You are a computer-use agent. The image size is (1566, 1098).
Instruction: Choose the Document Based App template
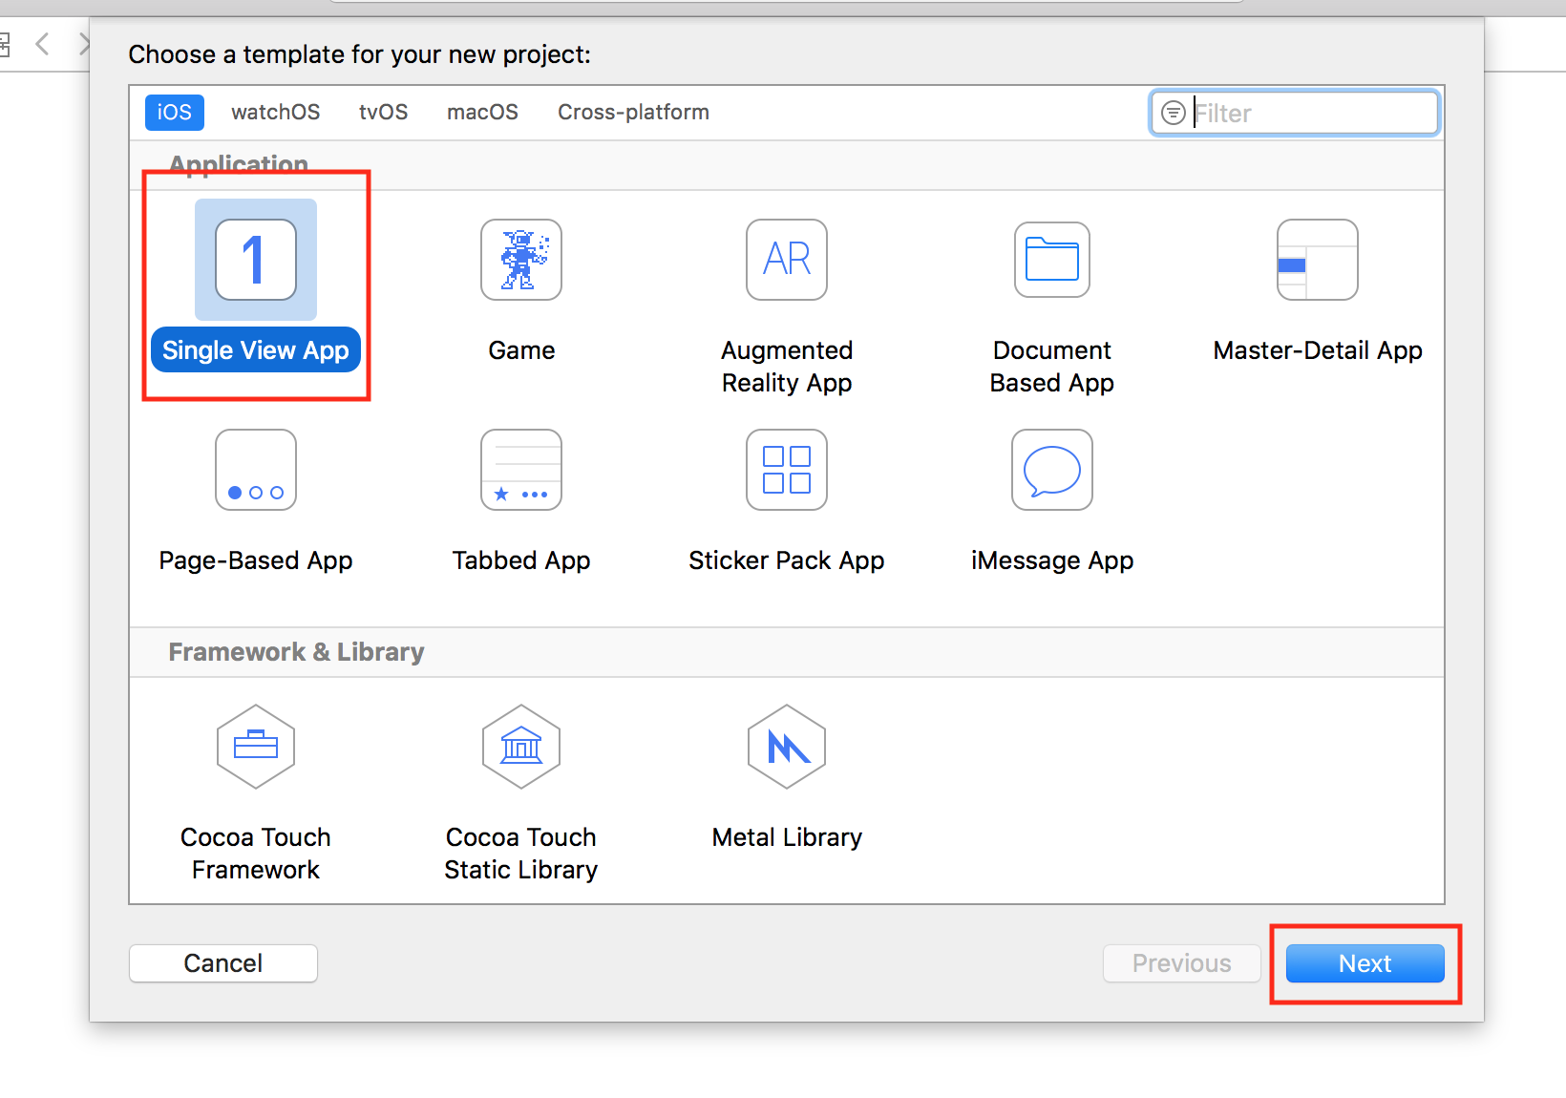point(1051,260)
